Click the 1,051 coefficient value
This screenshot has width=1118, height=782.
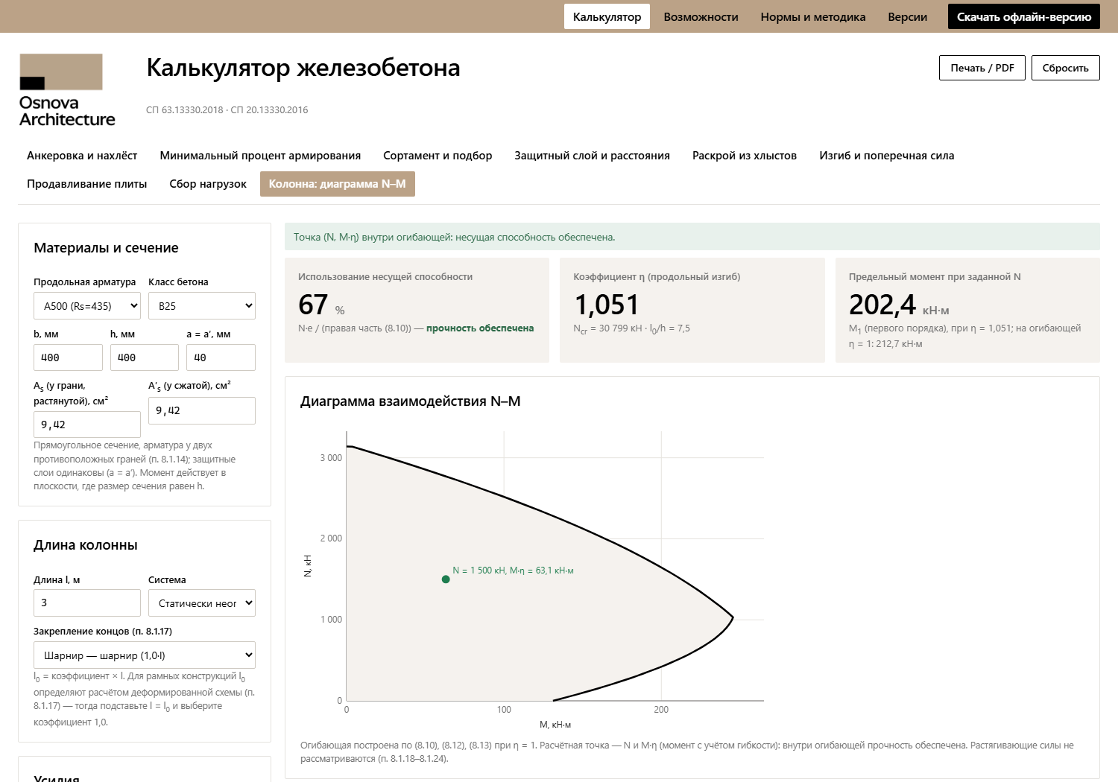point(607,305)
